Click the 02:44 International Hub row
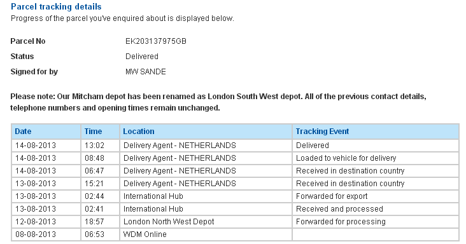The width and height of the screenshot is (466, 244). [235, 196]
